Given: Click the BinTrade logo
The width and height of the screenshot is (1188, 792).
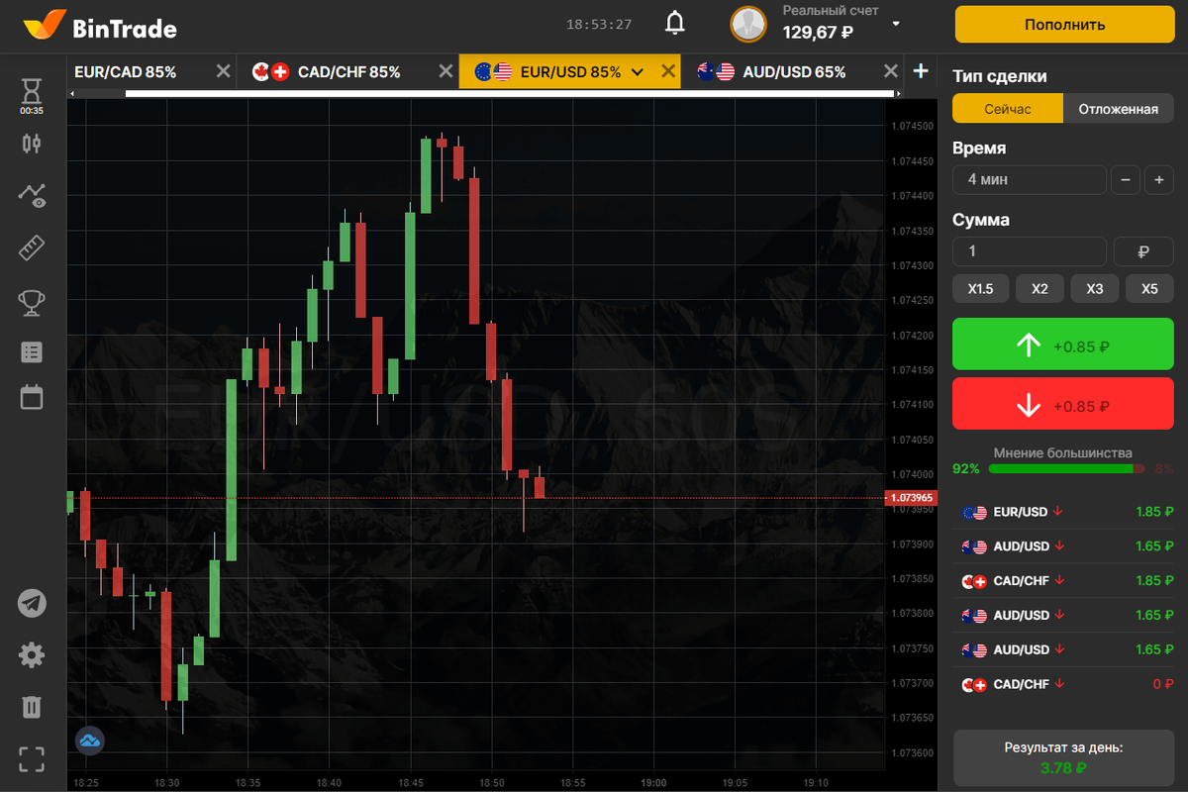Looking at the screenshot, I should point(99,26).
